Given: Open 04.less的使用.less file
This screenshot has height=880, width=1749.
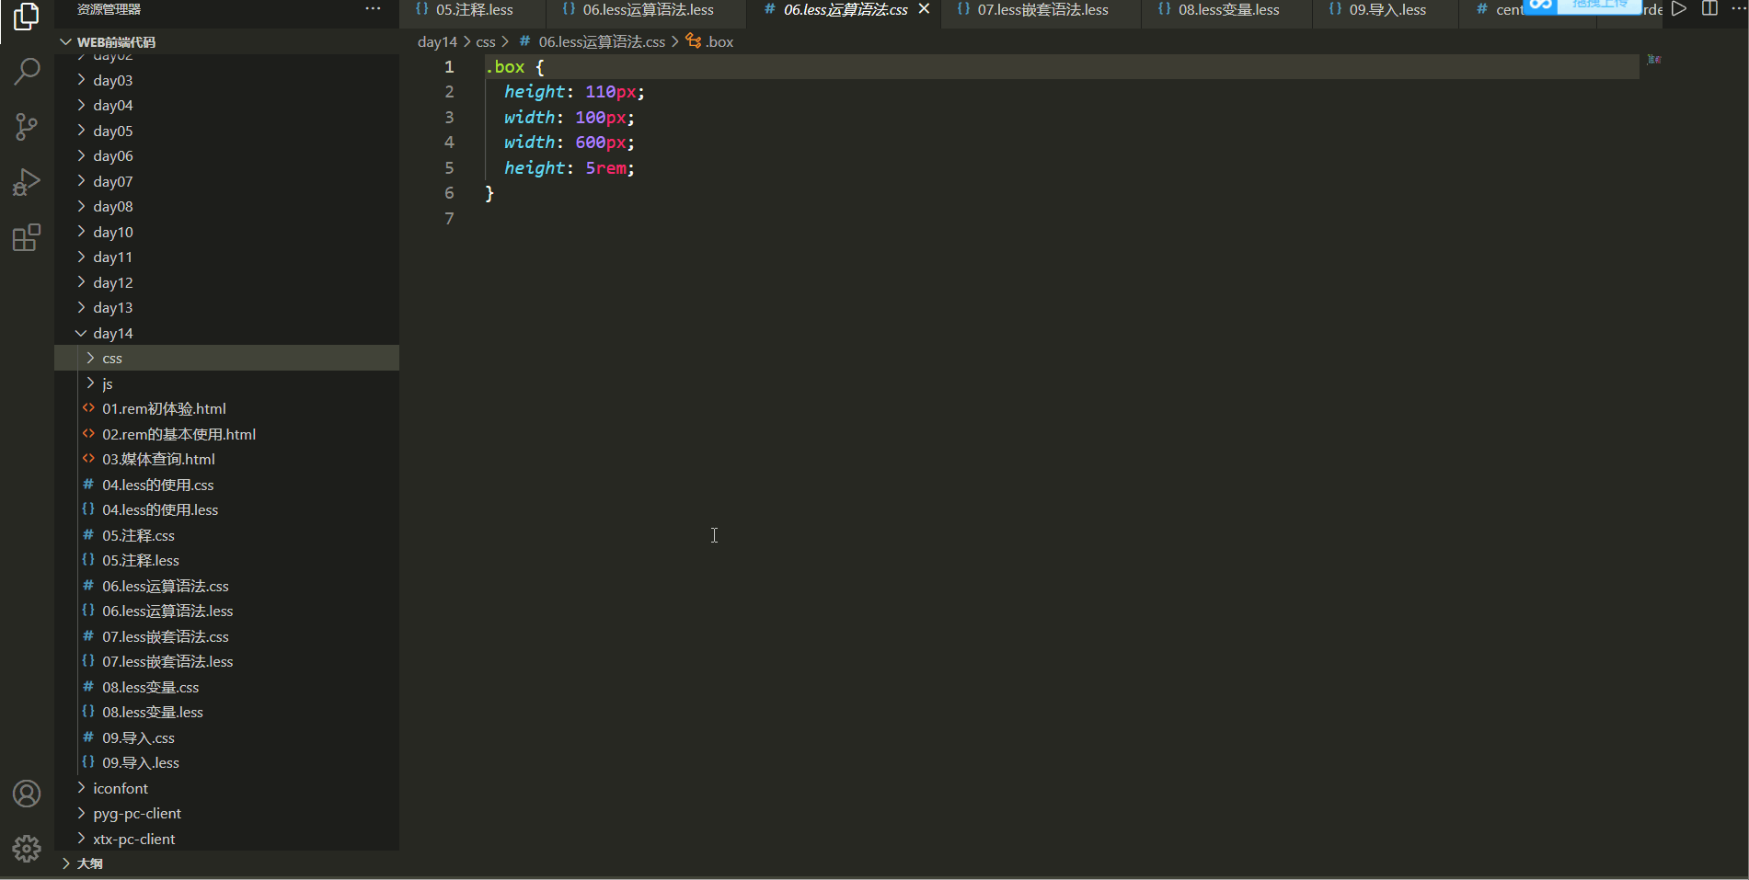Looking at the screenshot, I should pyautogui.click(x=226, y=509).
